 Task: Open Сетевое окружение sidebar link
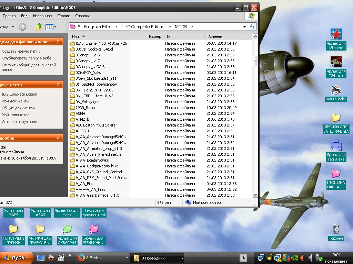click(20, 122)
